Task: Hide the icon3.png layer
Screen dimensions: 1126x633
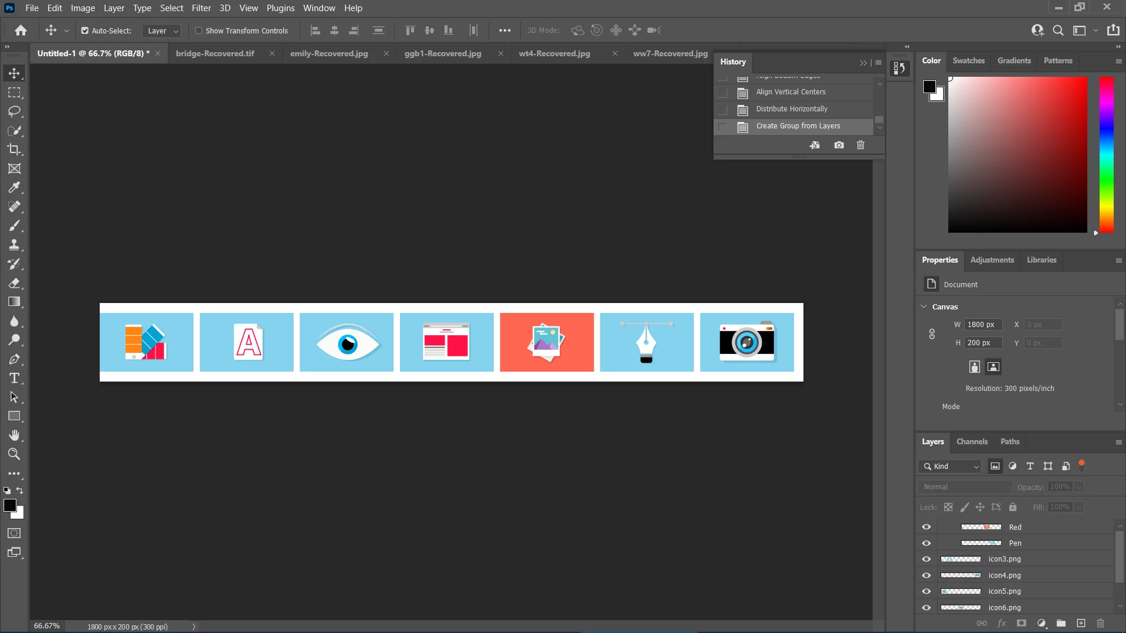Action: (x=927, y=559)
